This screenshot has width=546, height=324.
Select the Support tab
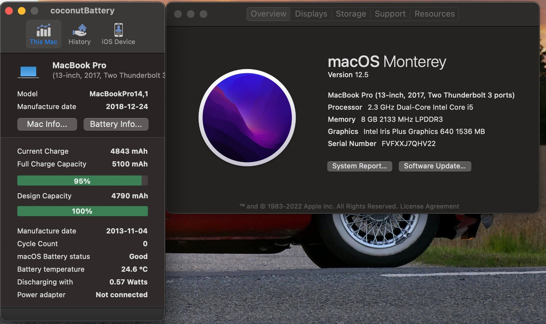[x=390, y=14]
